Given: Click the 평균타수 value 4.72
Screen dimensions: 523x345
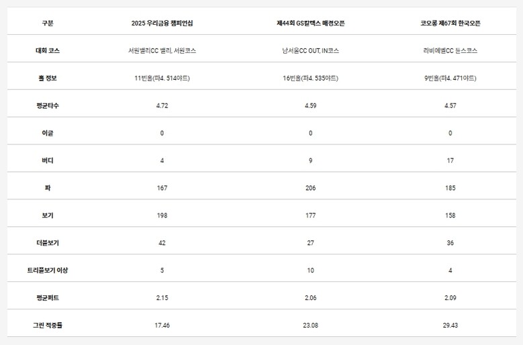Looking at the screenshot, I should point(162,105).
